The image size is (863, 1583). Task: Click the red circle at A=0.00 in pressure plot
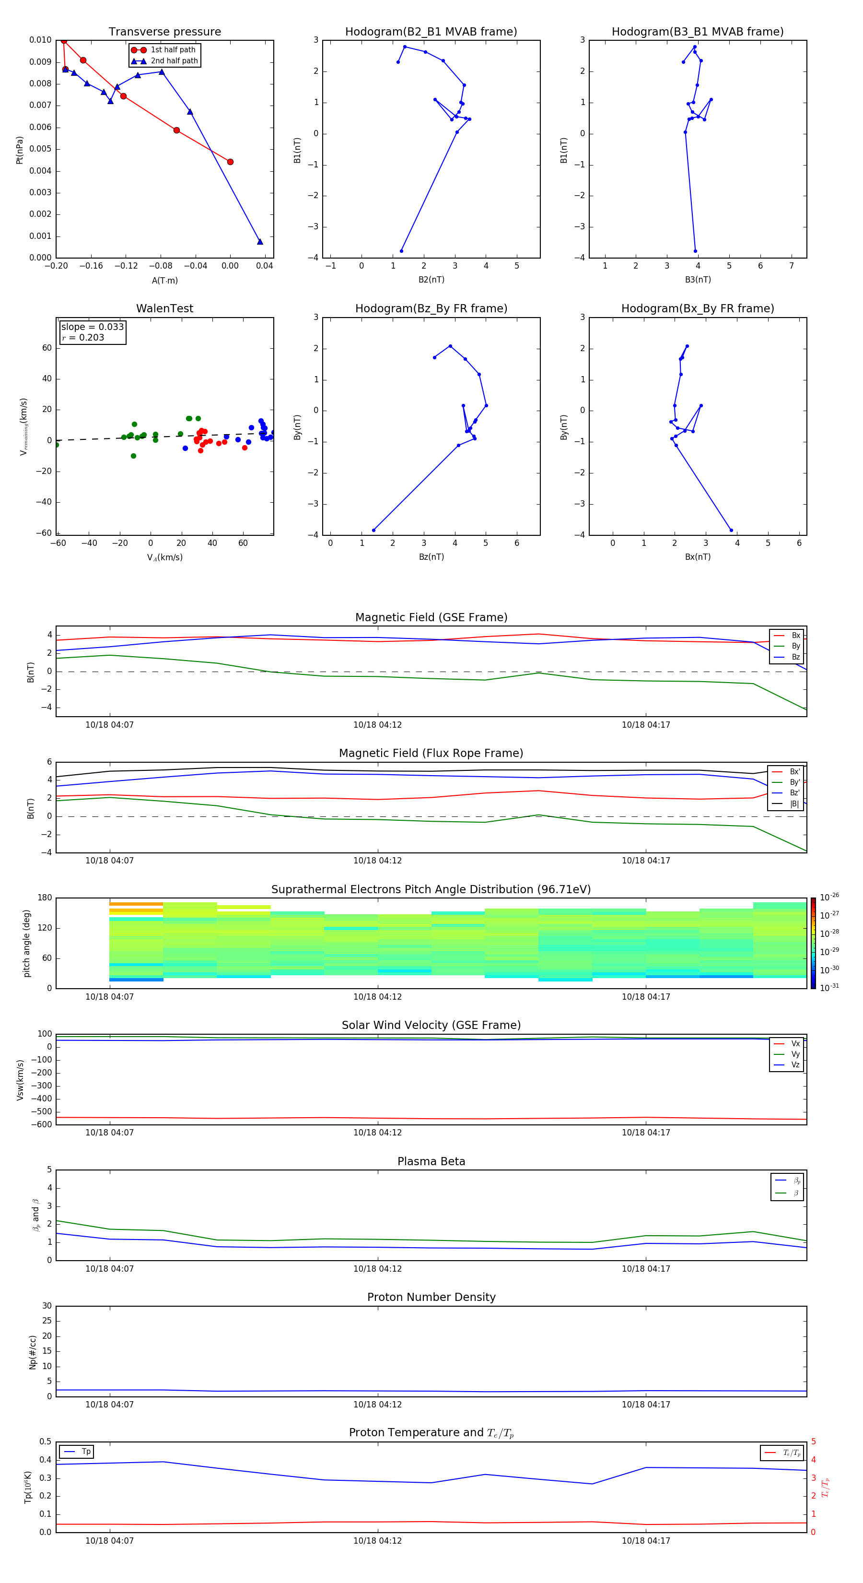[x=230, y=162]
